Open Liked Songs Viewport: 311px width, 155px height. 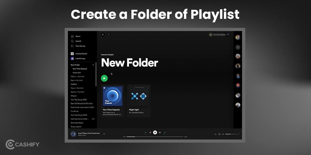pyautogui.click(x=78, y=58)
